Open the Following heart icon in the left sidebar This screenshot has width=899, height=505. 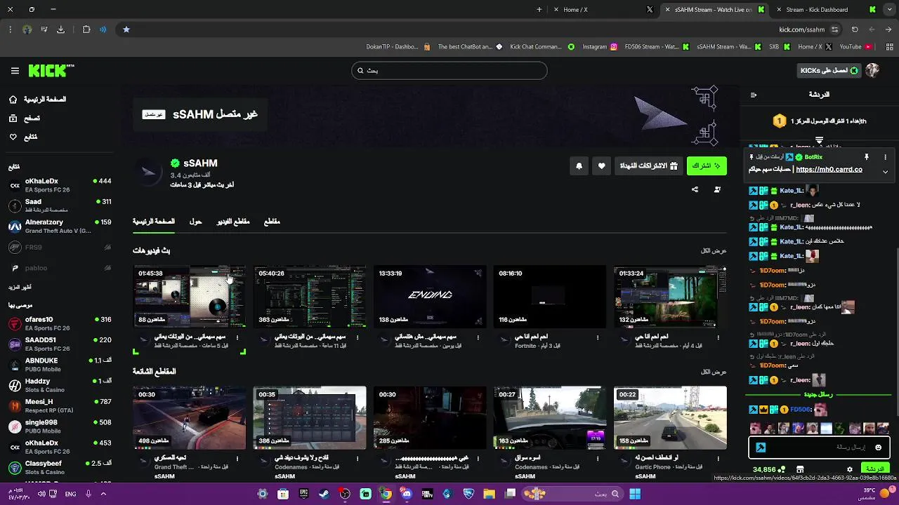point(13,137)
